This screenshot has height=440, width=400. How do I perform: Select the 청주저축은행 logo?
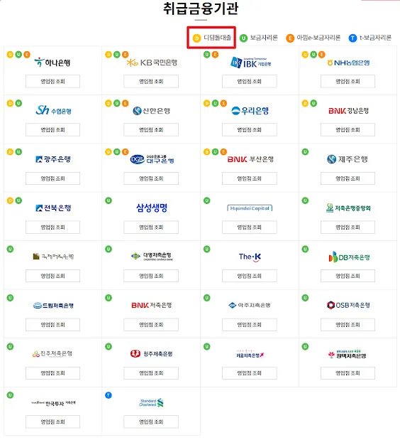tap(152, 353)
